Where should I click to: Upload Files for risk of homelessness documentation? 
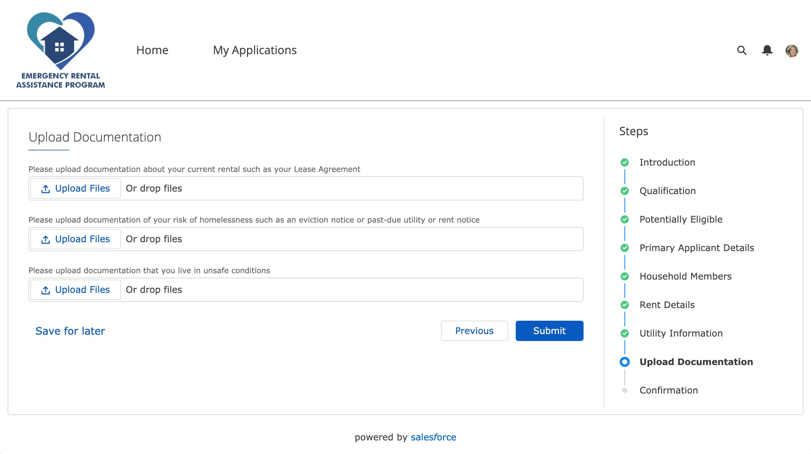(x=76, y=239)
